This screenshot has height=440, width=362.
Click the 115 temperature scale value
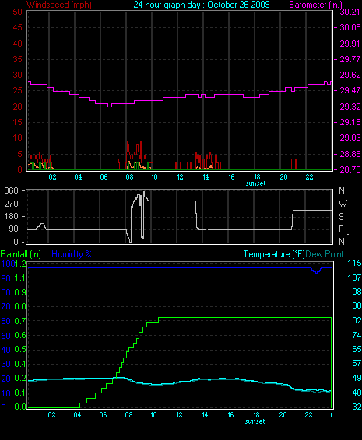[355, 264]
